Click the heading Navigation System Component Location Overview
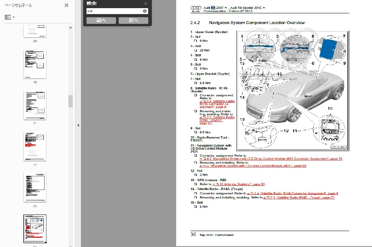Viewport: 372px width, 247px height. pyautogui.click(x=257, y=23)
